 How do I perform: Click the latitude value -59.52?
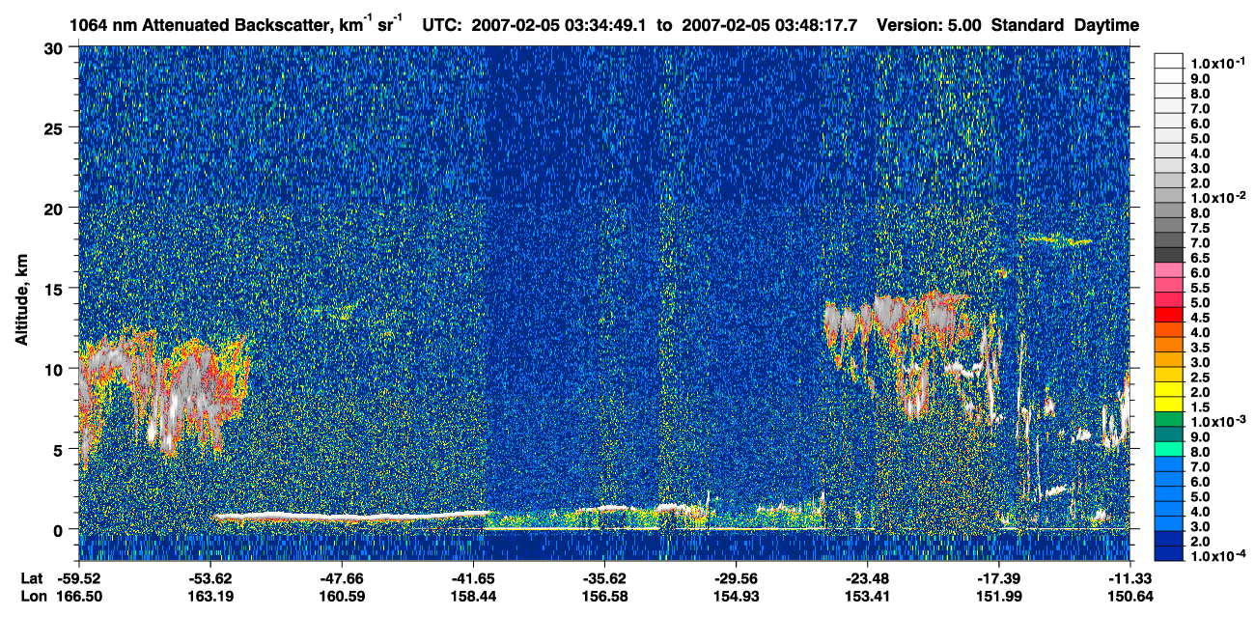79,577
